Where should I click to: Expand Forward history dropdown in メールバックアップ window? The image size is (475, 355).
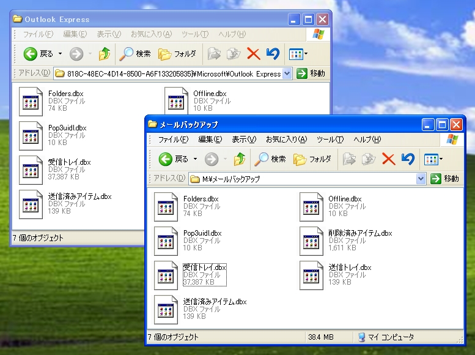225,159
